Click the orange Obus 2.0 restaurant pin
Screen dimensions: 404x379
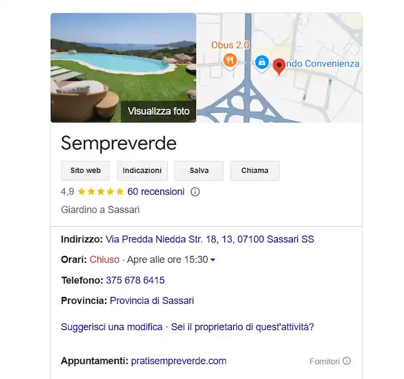pyautogui.click(x=229, y=60)
